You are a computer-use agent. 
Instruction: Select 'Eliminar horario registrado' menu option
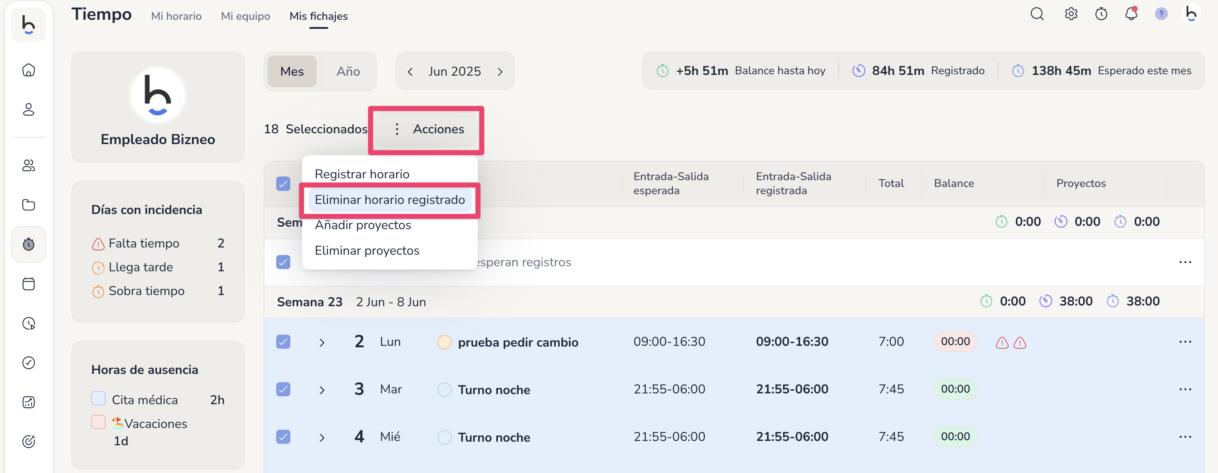click(390, 200)
